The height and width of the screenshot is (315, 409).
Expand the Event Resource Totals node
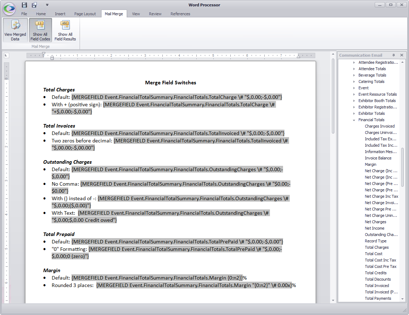[x=354, y=94]
